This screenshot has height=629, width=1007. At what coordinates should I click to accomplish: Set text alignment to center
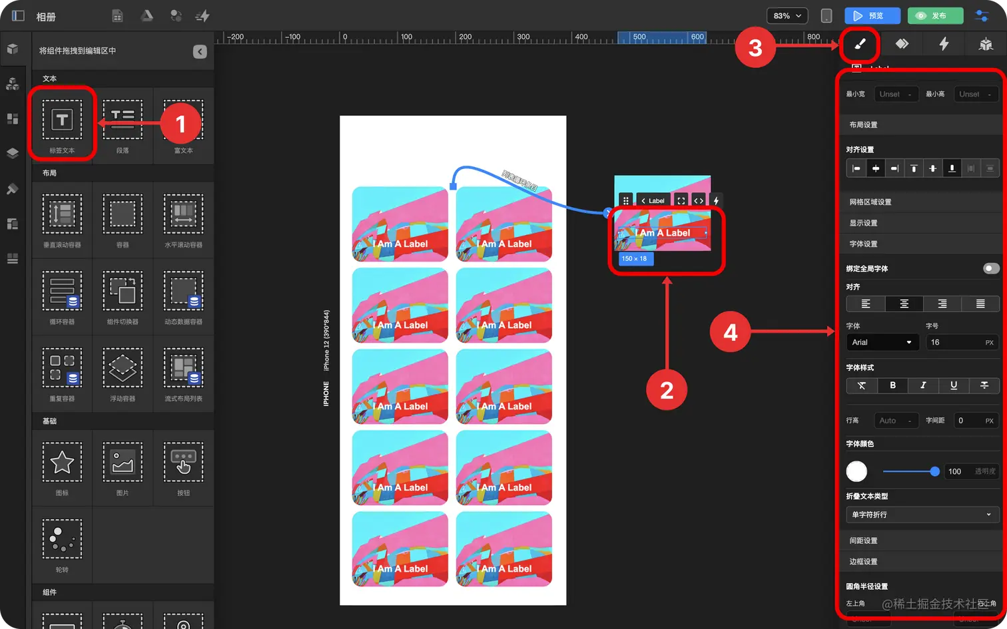click(904, 304)
